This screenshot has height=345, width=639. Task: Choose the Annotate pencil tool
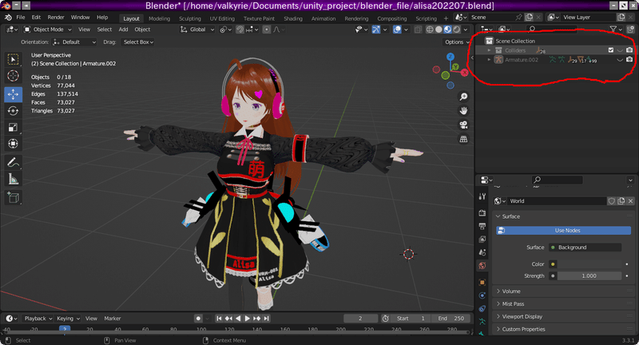(13, 163)
